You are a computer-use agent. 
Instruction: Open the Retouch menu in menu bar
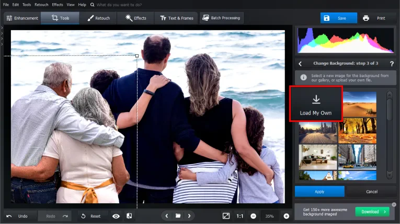point(41,5)
